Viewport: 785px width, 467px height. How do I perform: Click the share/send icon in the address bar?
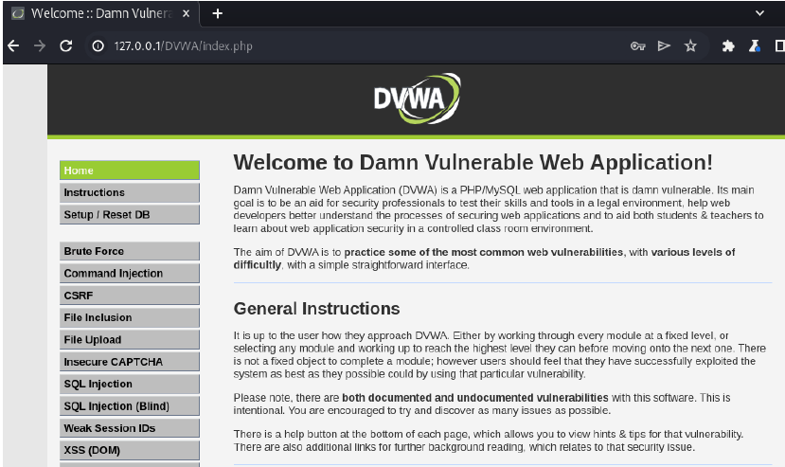tap(665, 46)
